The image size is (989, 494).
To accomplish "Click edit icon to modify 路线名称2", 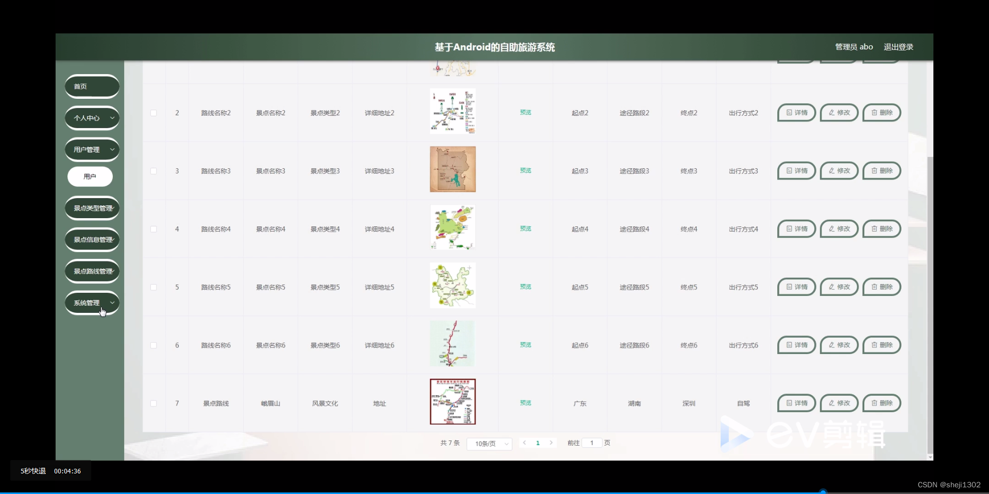I will click(x=839, y=113).
